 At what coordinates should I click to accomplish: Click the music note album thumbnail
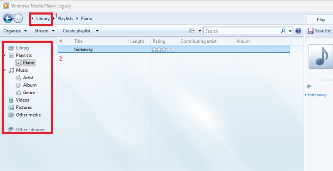[x=321, y=56]
